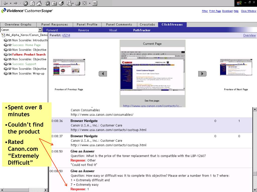Open panelist 65214 link
This screenshot has height=192, width=257.
(x=66, y=35)
